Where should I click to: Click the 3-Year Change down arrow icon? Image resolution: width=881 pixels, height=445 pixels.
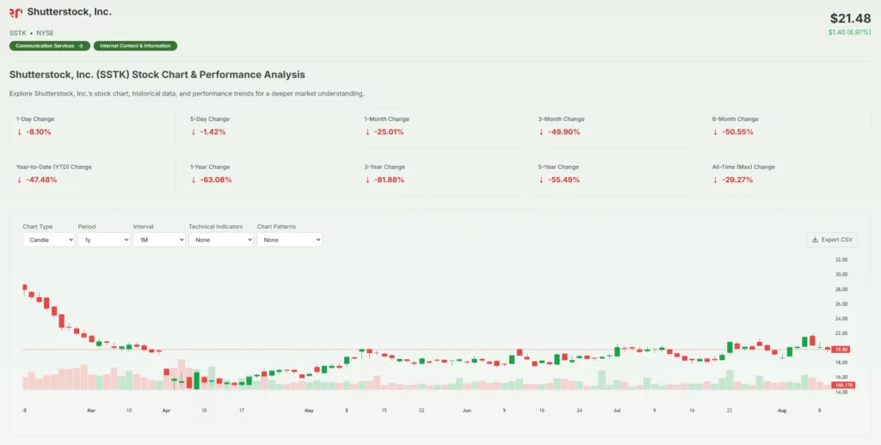[x=367, y=180]
